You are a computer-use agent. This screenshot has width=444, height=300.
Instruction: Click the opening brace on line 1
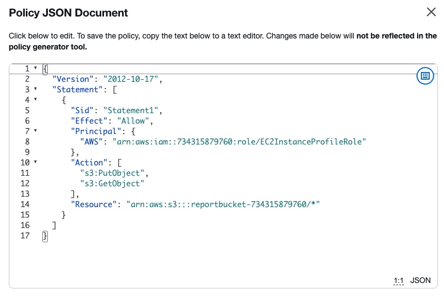[45, 69]
